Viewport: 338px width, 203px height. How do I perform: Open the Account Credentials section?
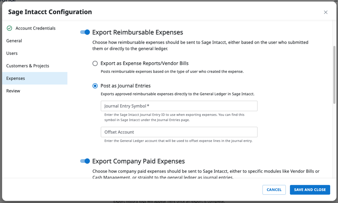point(35,28)
